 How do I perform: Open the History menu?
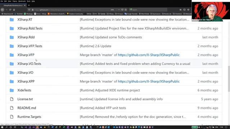pos(15,1)
